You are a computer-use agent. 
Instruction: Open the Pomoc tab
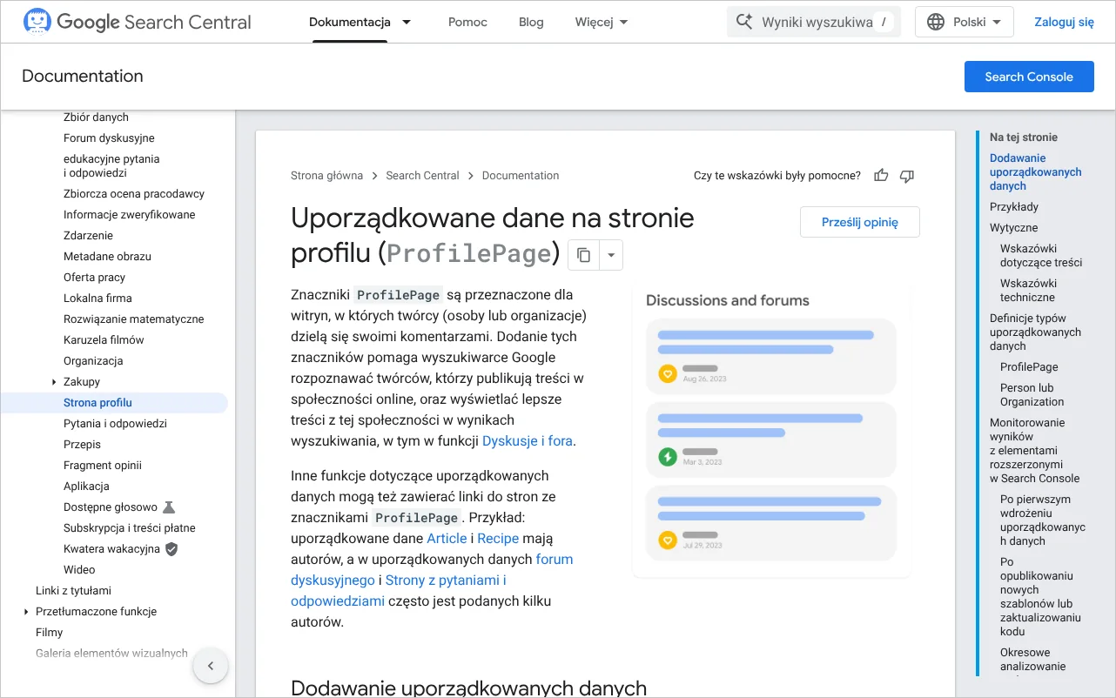(467, 22)
